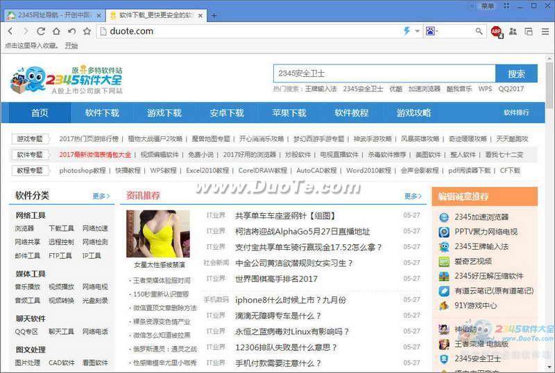This screenshot has height=373, width=555.
Task: Click 软件排行 link in the navigation bar
Action: click(516, 113)
